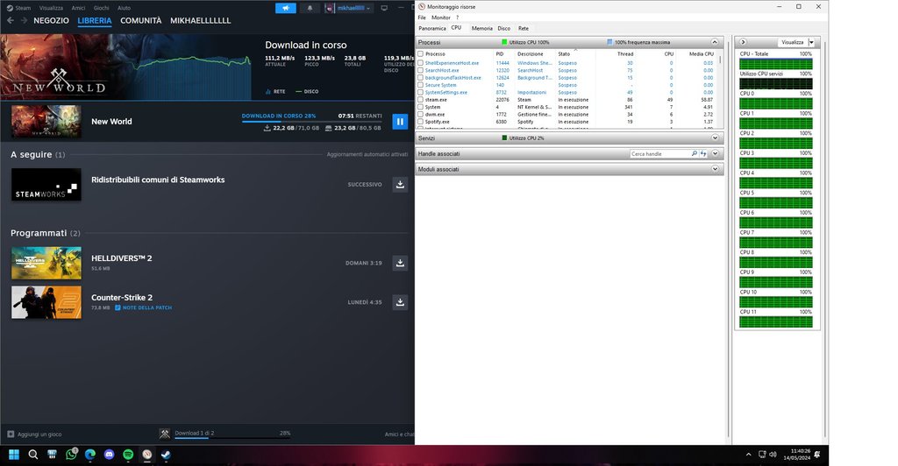The image size is (898, 466).
Task: Open Microsoft Edge from taskbar
Action: [x=90, y=455]
